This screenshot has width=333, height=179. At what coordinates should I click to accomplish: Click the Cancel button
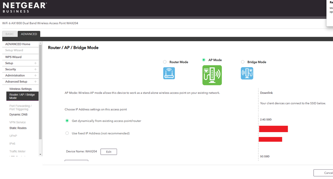[x=323, y=173]
